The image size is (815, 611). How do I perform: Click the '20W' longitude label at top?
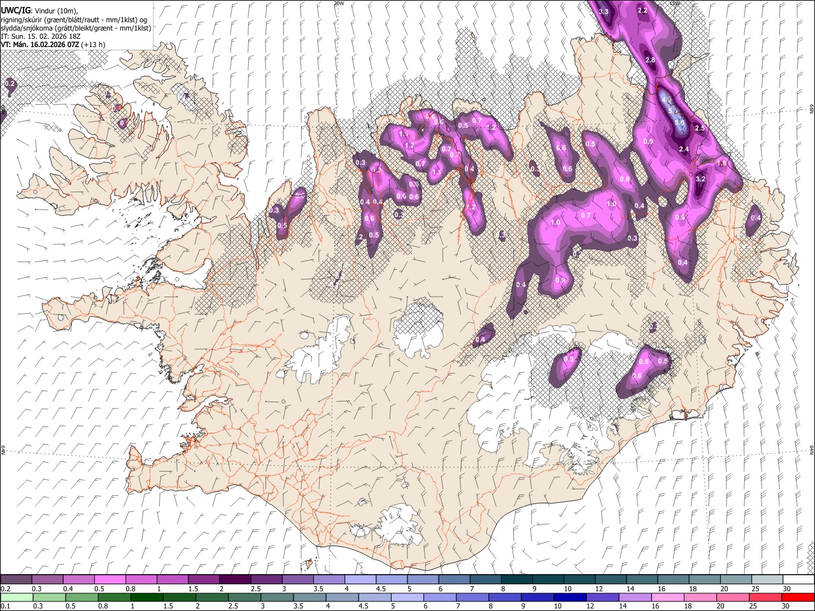(339, 3)
